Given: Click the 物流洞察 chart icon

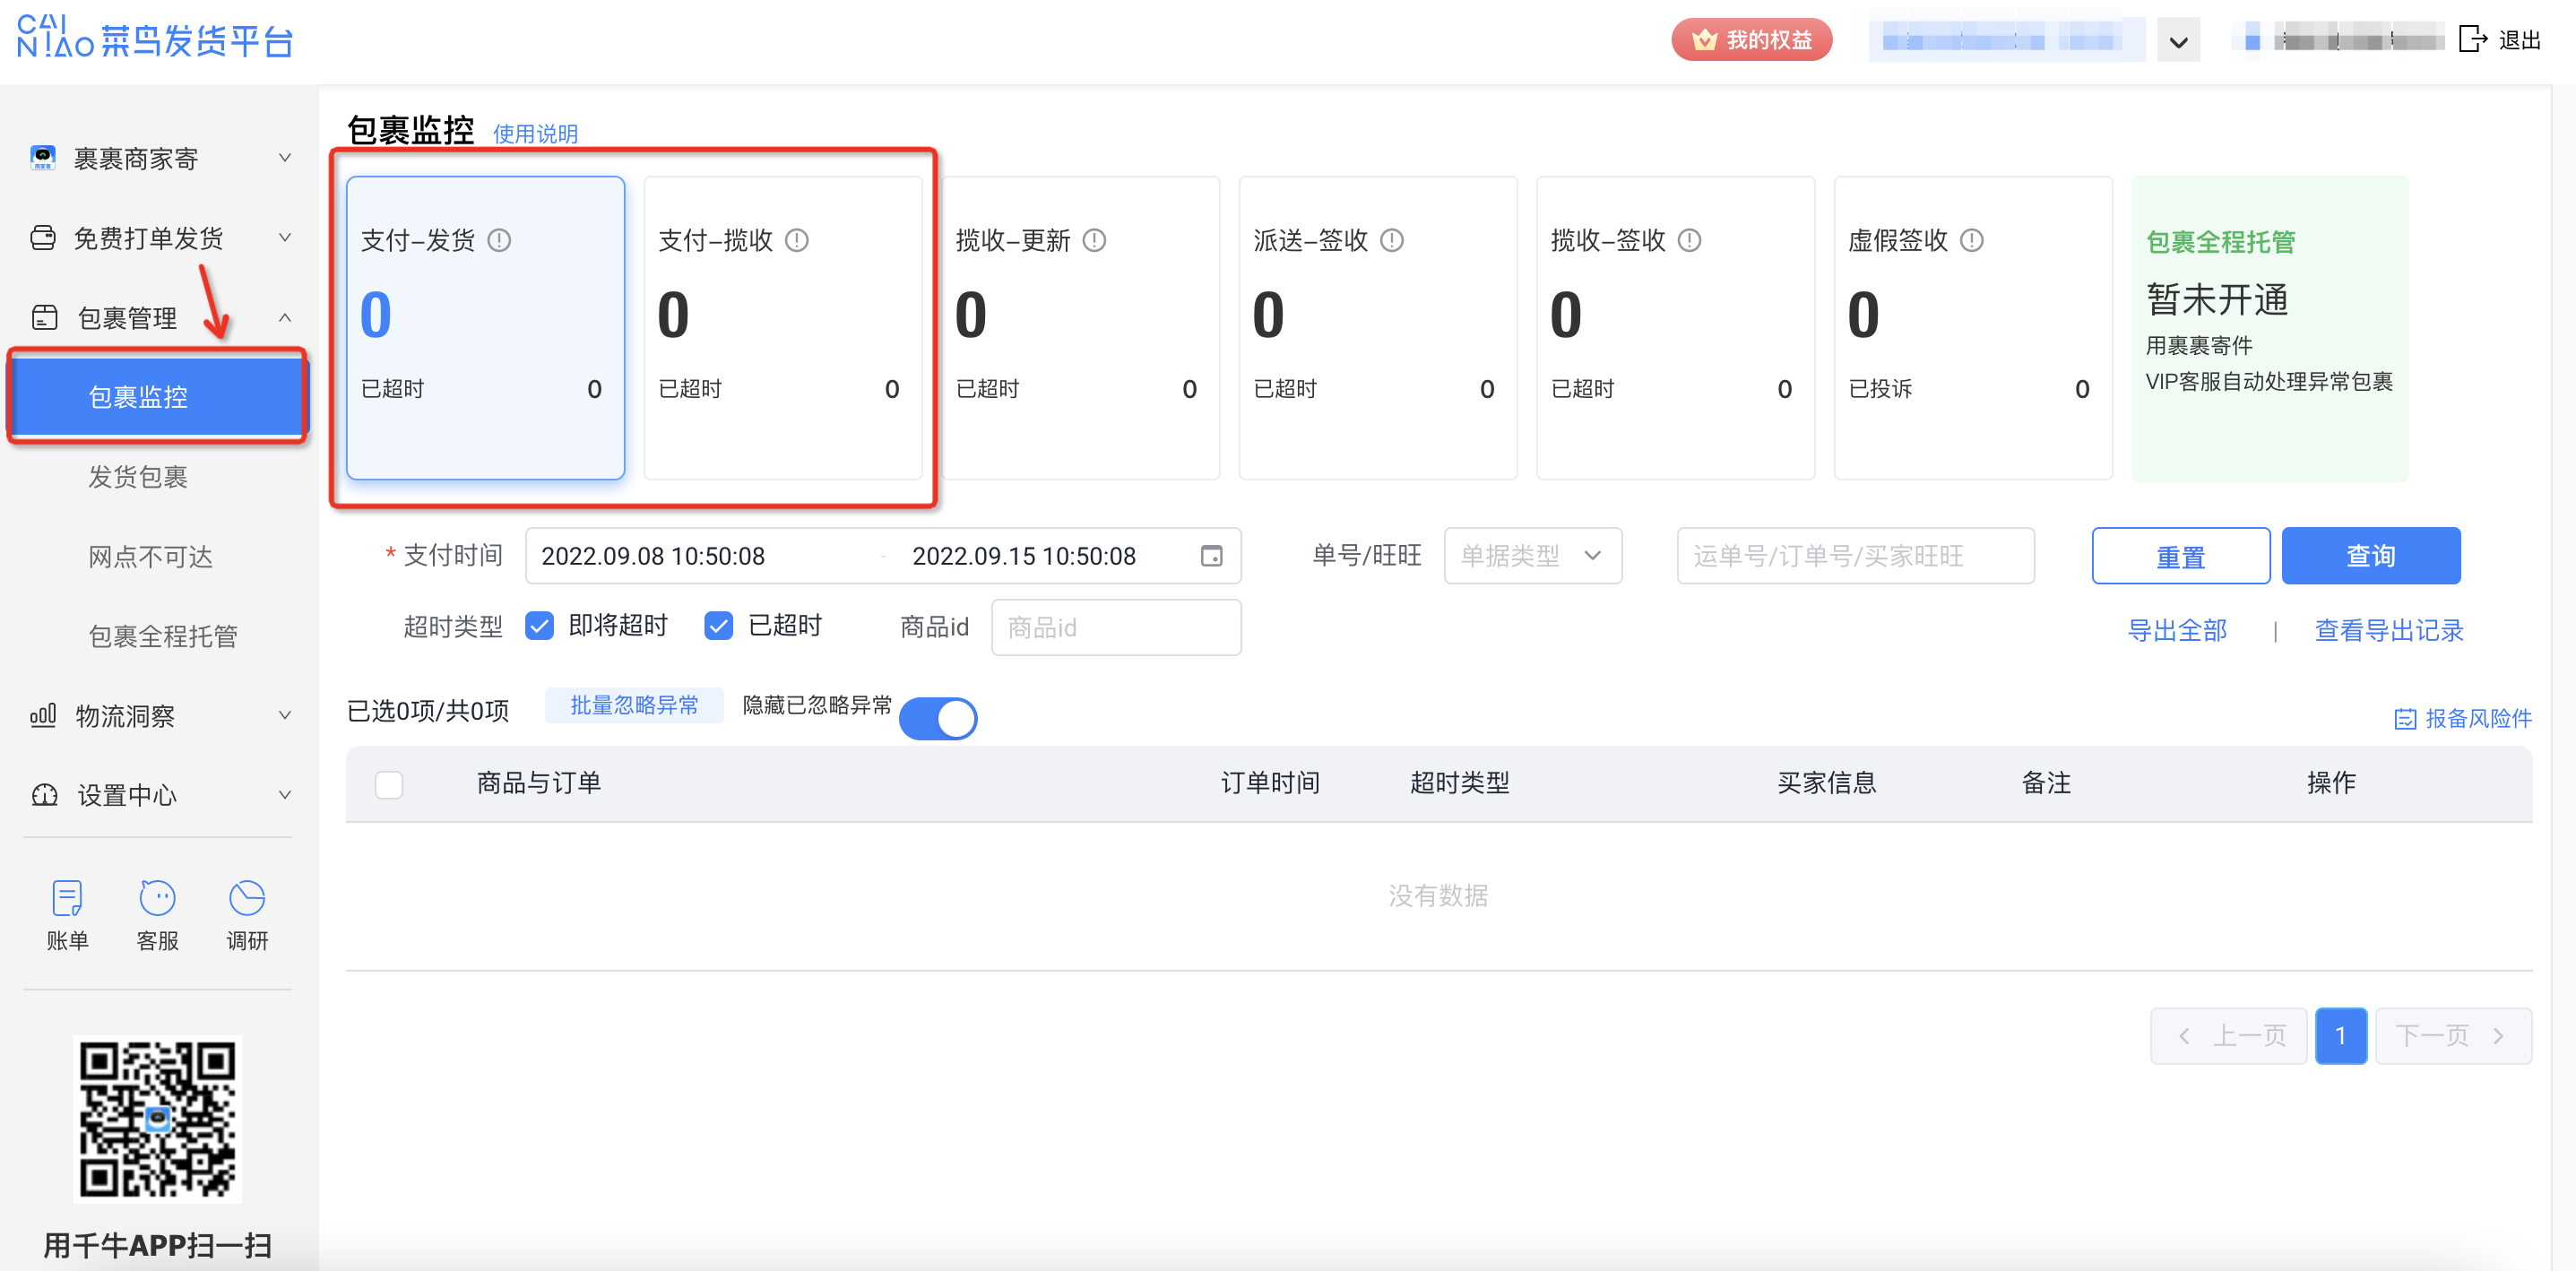Looking at the screenshot, I should point(43,715).
